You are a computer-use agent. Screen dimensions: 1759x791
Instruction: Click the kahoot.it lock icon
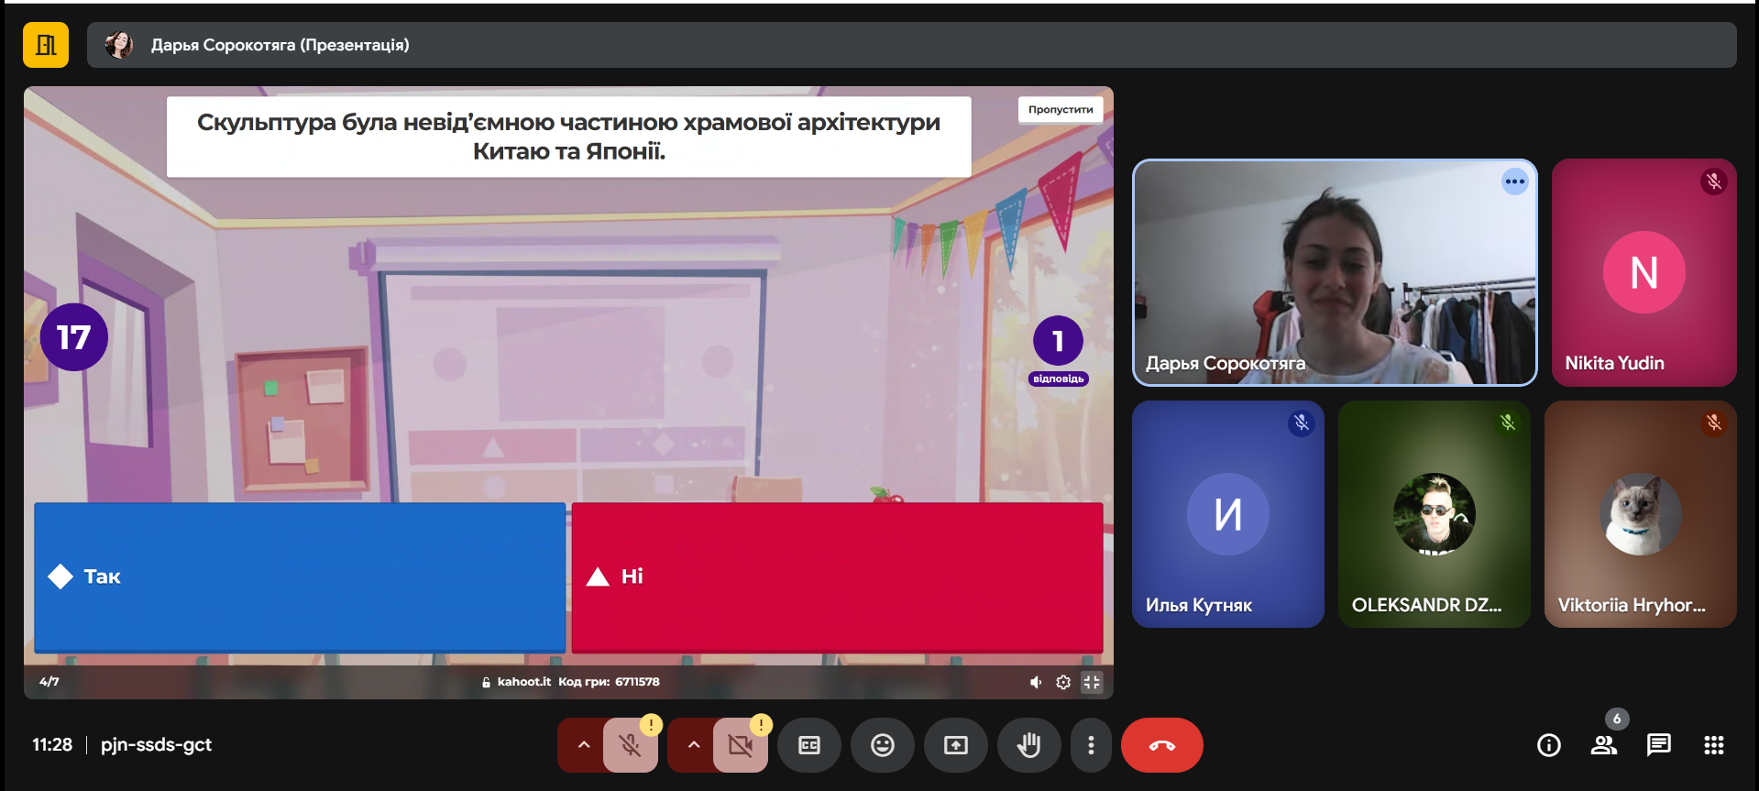pyautogui.click(x=486, y=682)
